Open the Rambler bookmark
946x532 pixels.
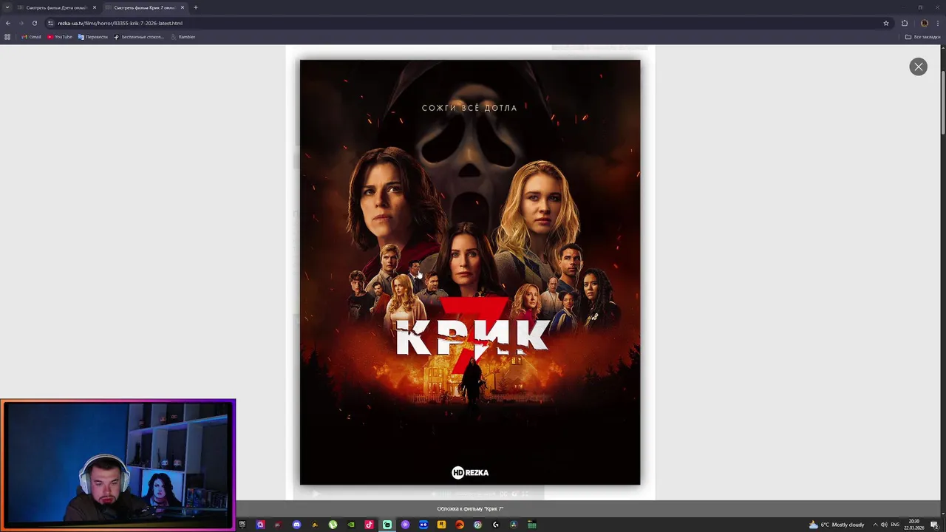coord(183,37)
